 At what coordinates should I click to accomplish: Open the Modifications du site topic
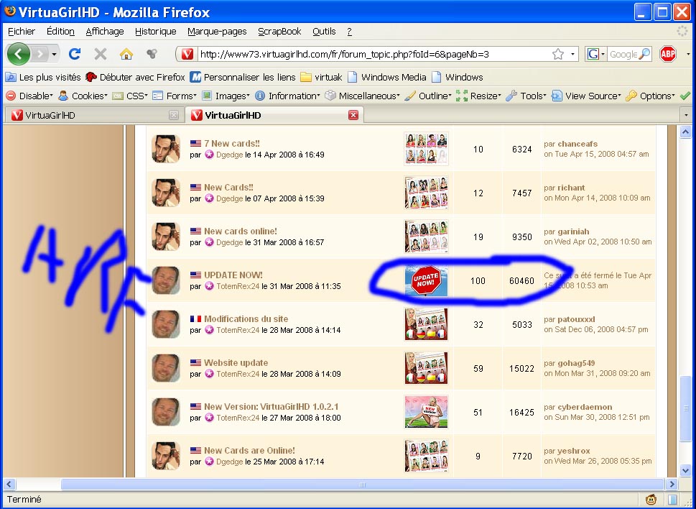click(x=246, y=318)
